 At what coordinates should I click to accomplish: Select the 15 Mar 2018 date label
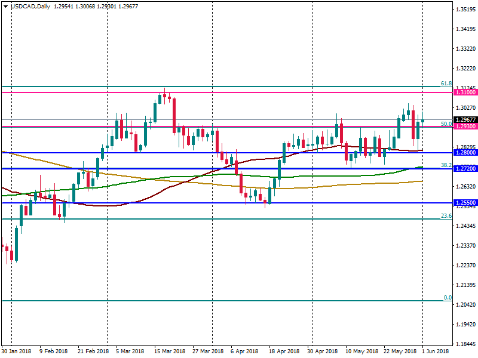coord(169,352)
